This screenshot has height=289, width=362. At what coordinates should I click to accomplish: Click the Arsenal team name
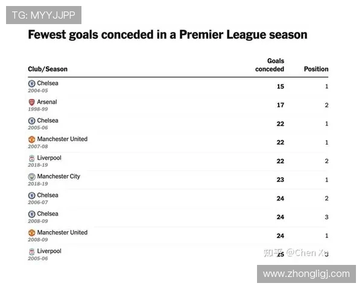(47, 102)
